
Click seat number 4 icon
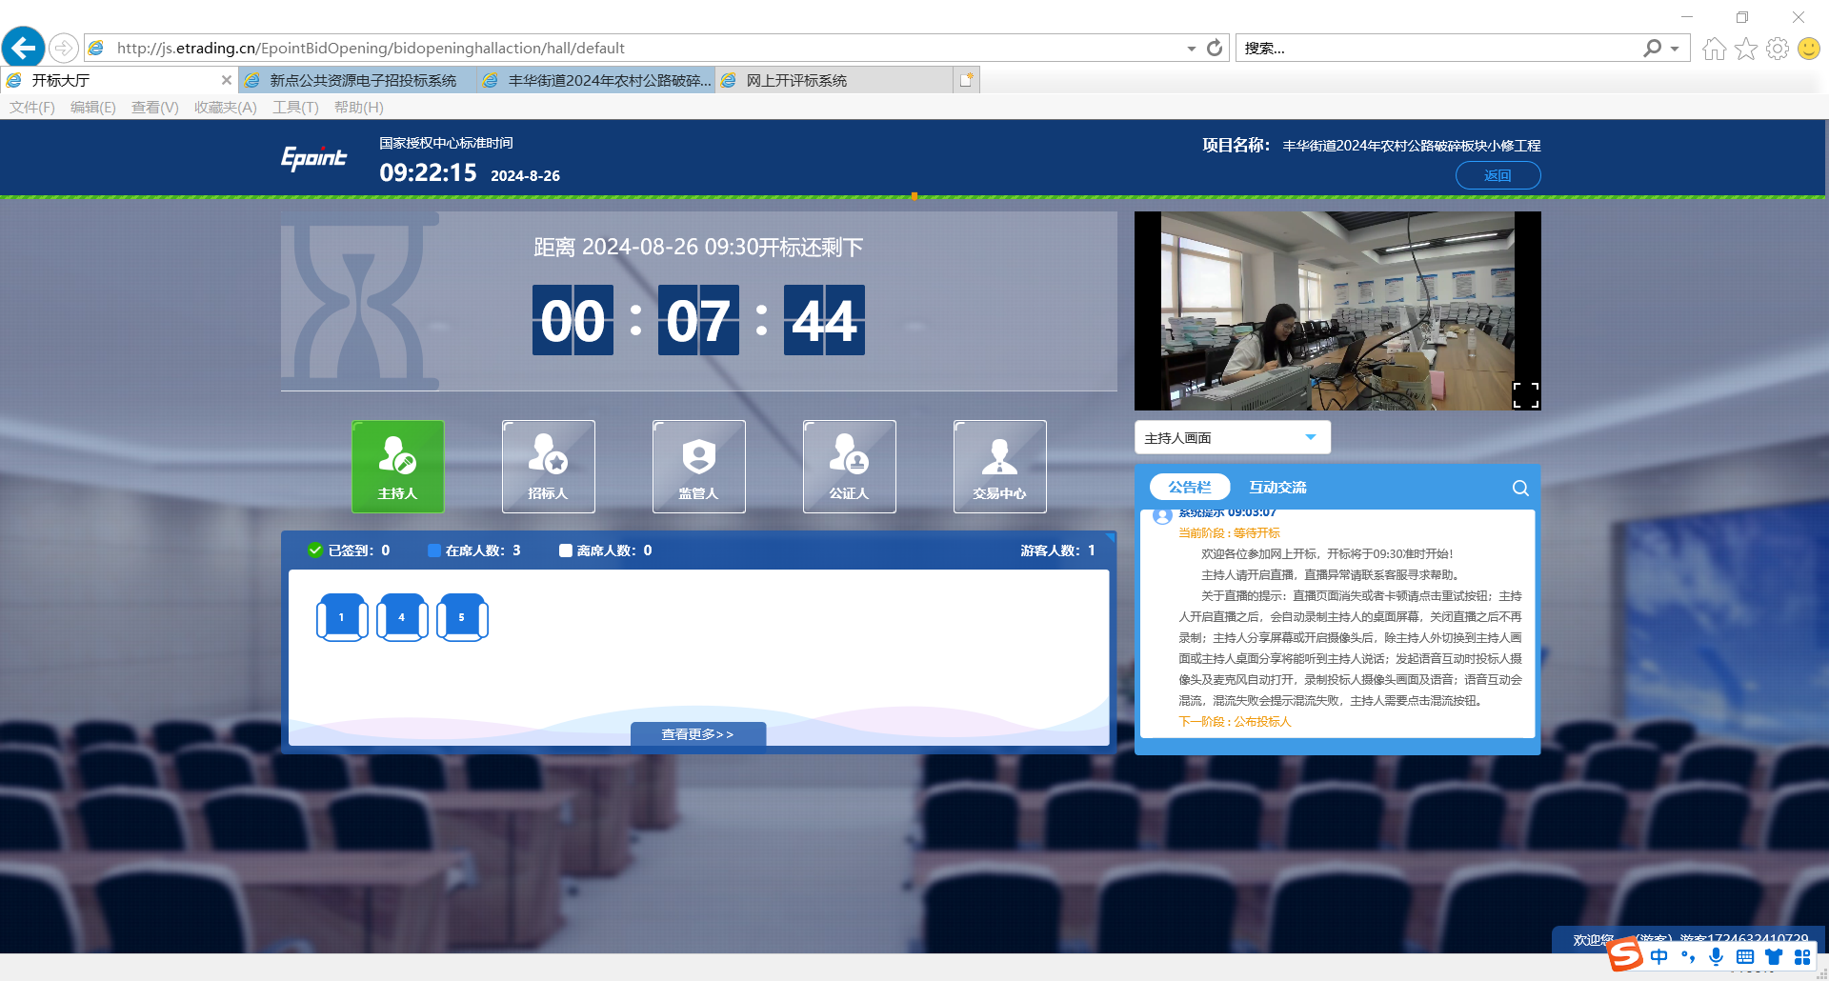coord(402,617)
